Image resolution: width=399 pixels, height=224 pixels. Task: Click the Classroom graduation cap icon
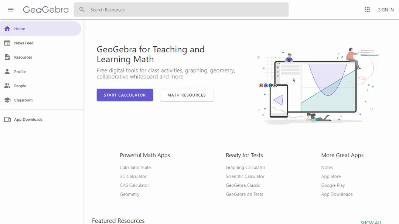pyautogui.click(x=7, y=100)
